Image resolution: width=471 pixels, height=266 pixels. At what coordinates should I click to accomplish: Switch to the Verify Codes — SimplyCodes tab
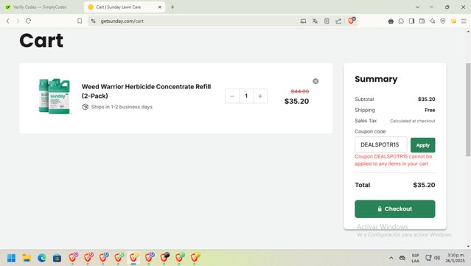coord(41,7)
